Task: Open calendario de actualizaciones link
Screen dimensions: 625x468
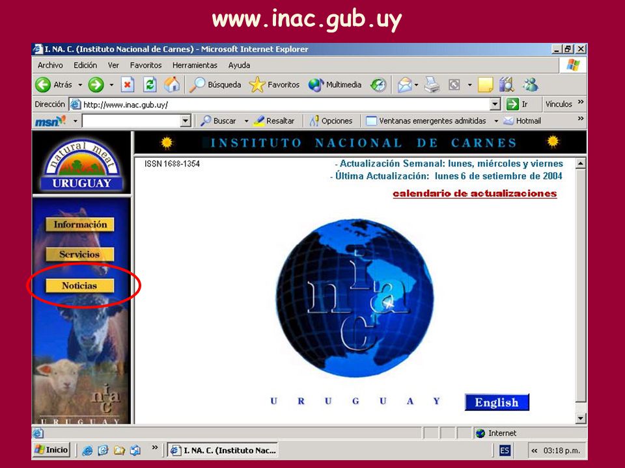Action: (475, 194)
